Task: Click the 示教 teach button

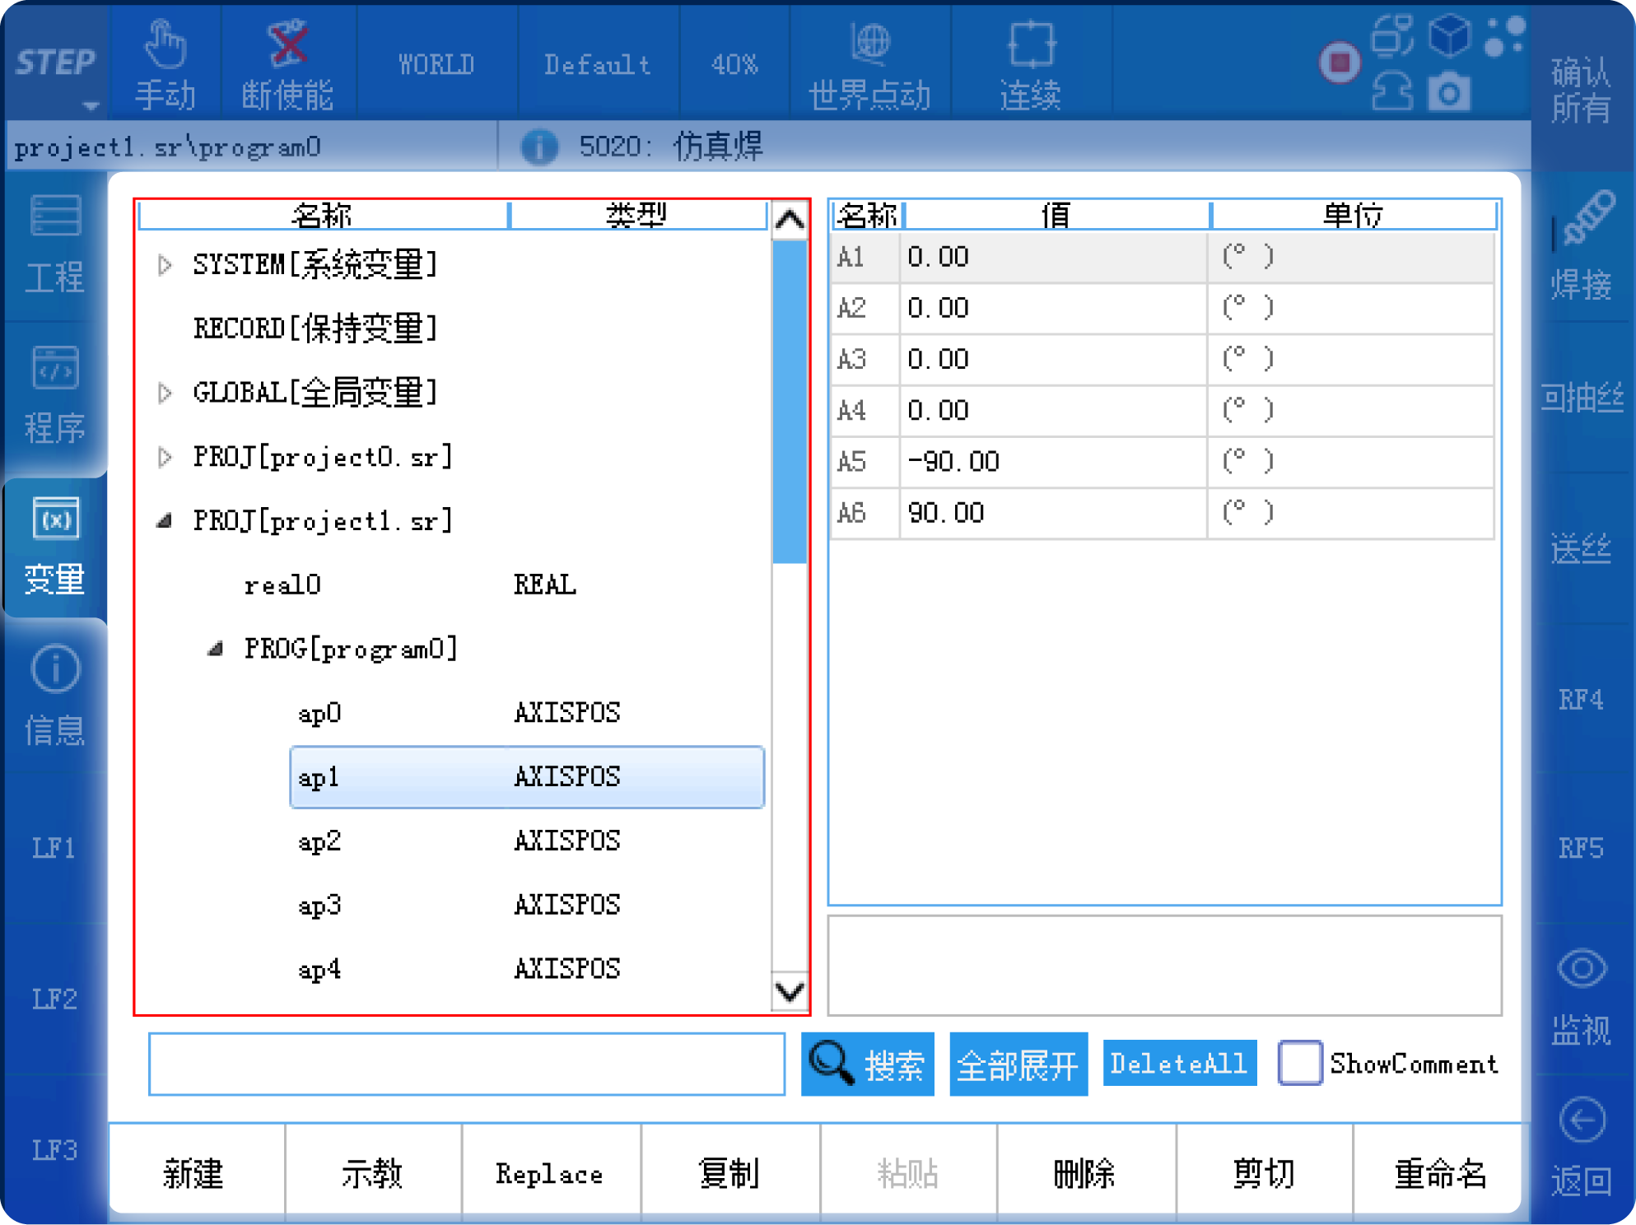Action: [373, 1172]
